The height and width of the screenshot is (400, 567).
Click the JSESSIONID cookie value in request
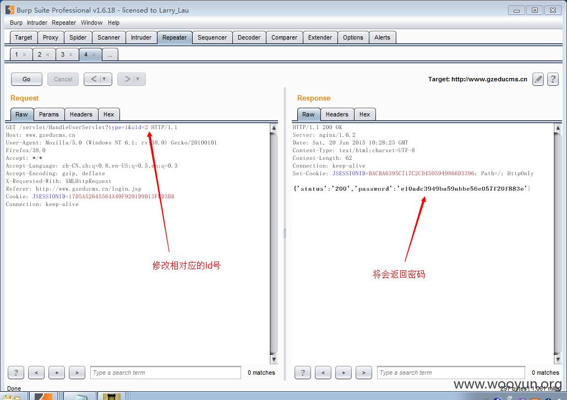click(122, 196)
